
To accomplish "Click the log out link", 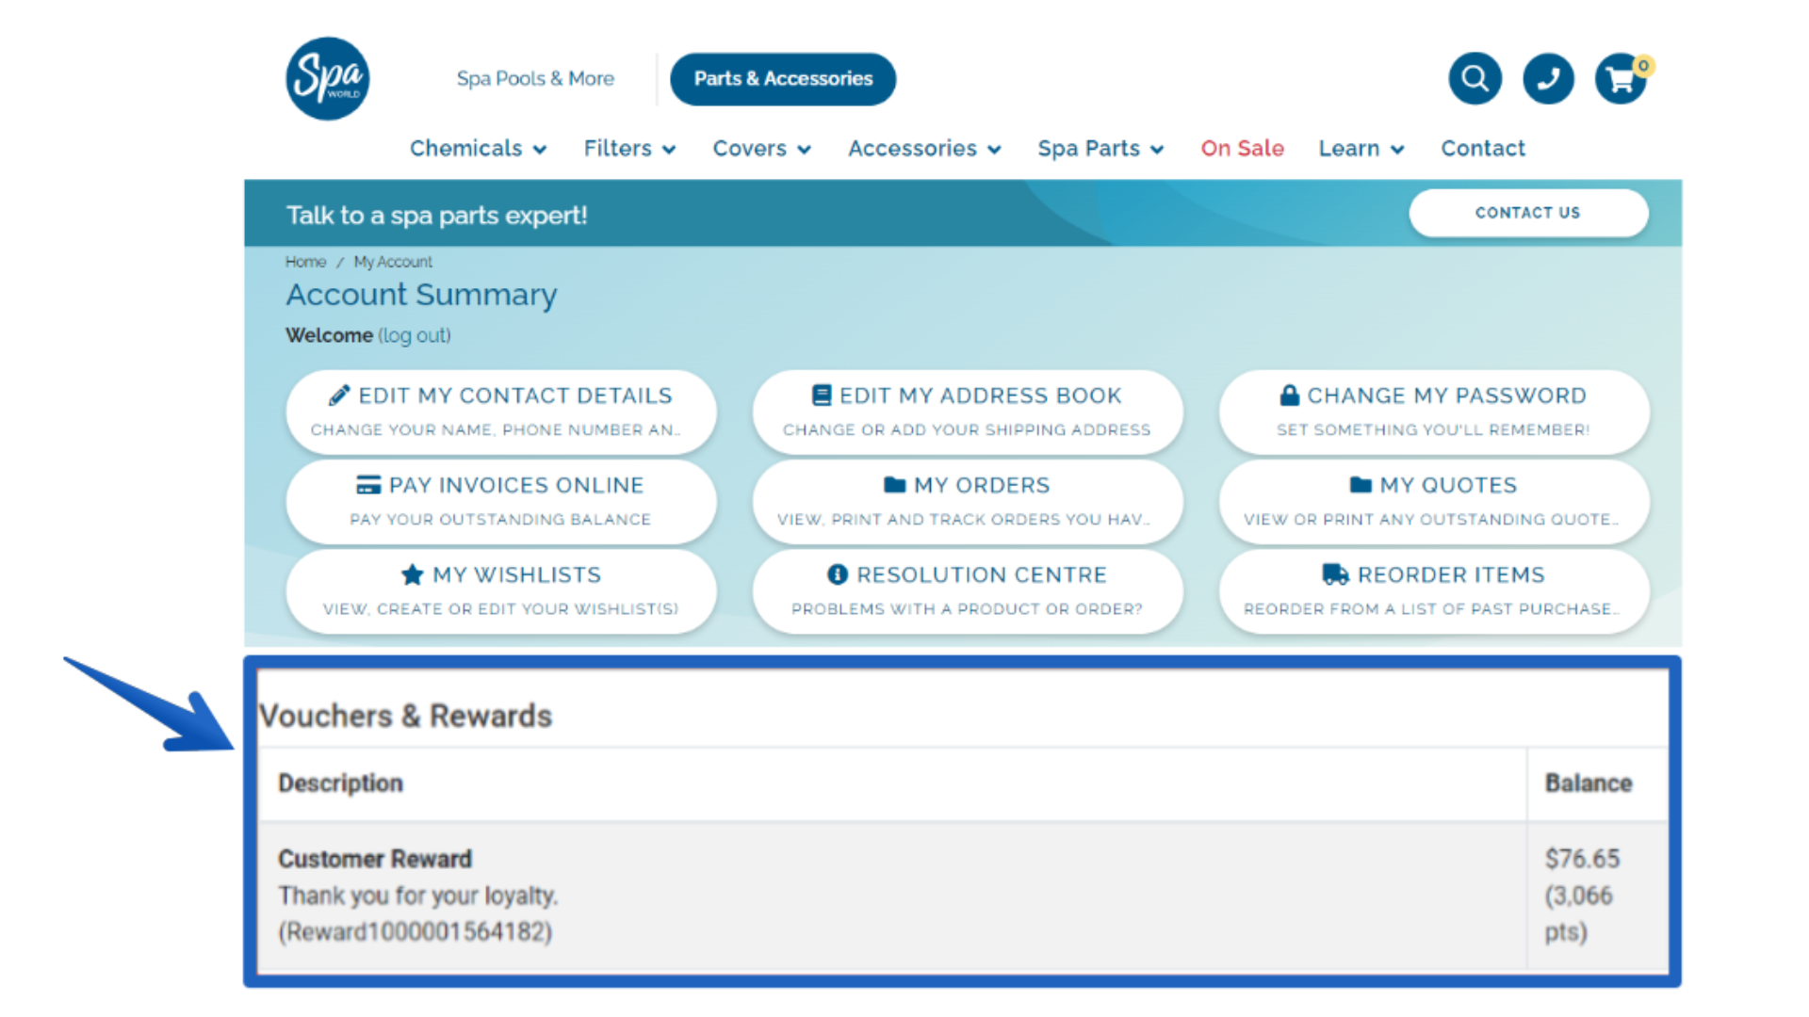I will (x=415, y=336).
